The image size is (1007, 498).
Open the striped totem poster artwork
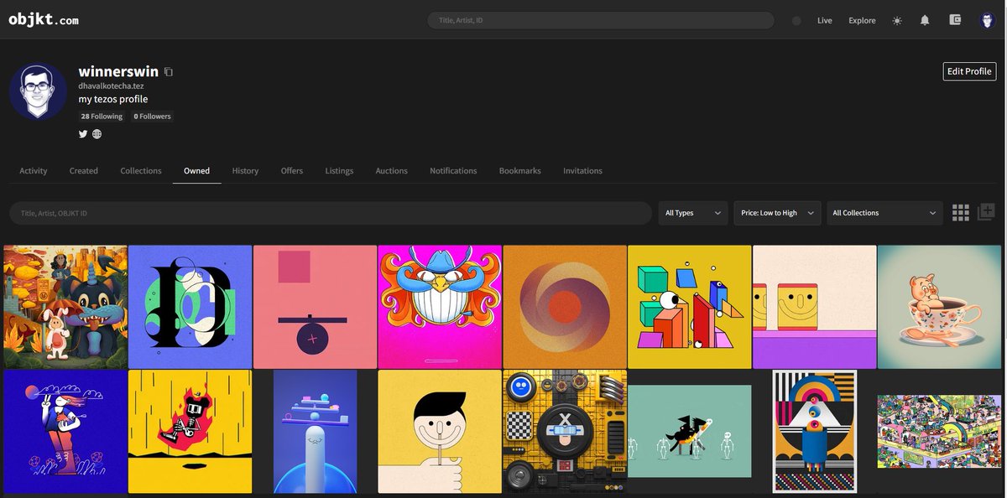pos(815,432)
